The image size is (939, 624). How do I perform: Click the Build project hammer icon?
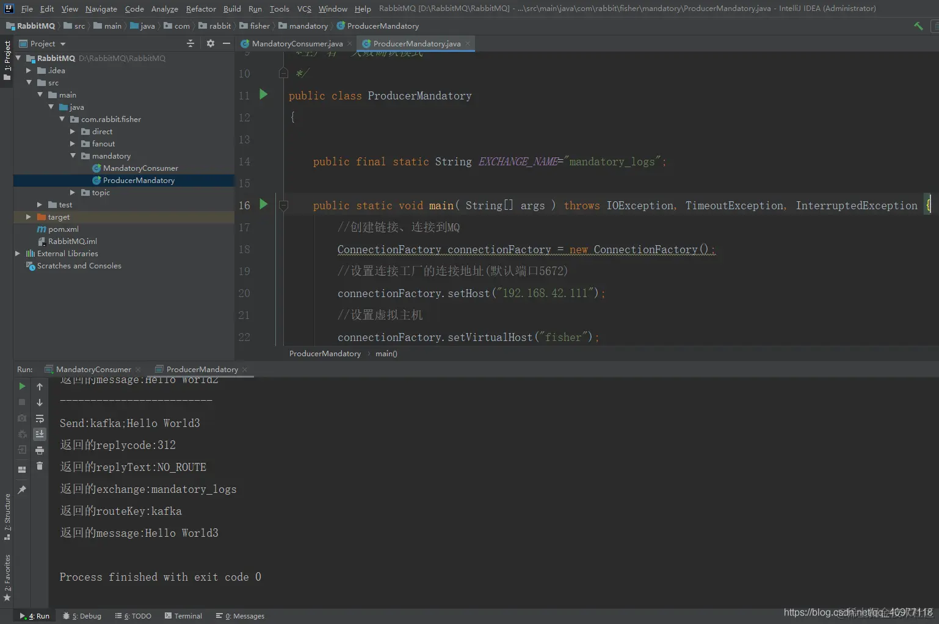point(918,26)
